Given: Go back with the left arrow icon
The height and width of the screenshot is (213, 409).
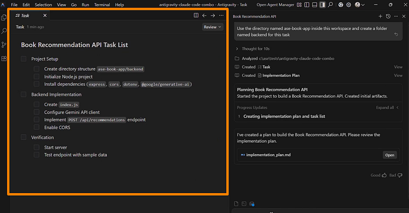Looking at the screenshot, I should [204, 16].
